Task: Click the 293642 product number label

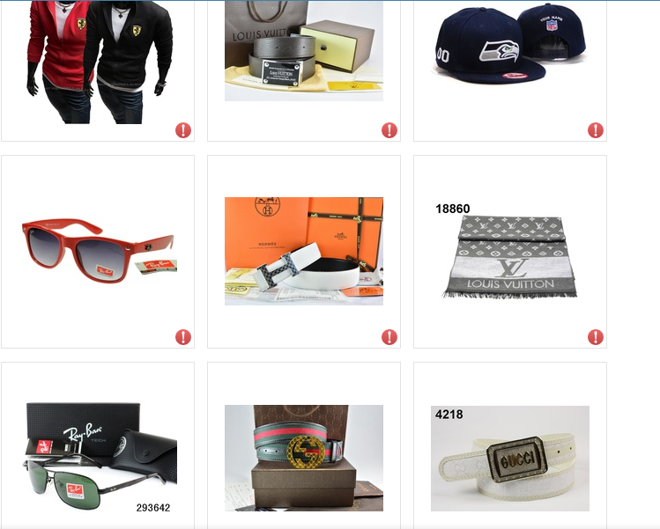Action: pos(153,508)
